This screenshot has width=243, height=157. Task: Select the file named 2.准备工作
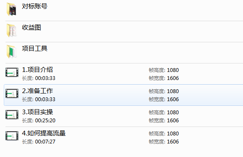click(37, 91)
